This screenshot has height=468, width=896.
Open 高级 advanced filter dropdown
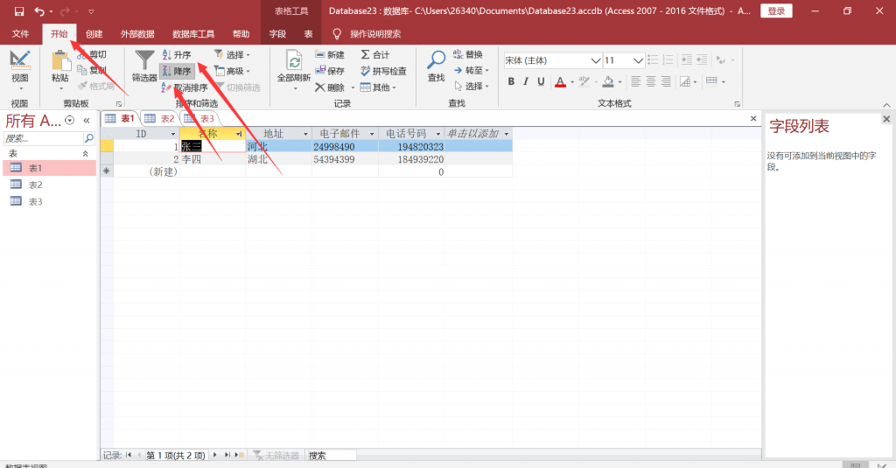233,71
